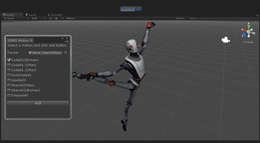Viewport: 260px width, 143px height.
Task: Expand the Gizmos dropdown
Action: (181, 18)
